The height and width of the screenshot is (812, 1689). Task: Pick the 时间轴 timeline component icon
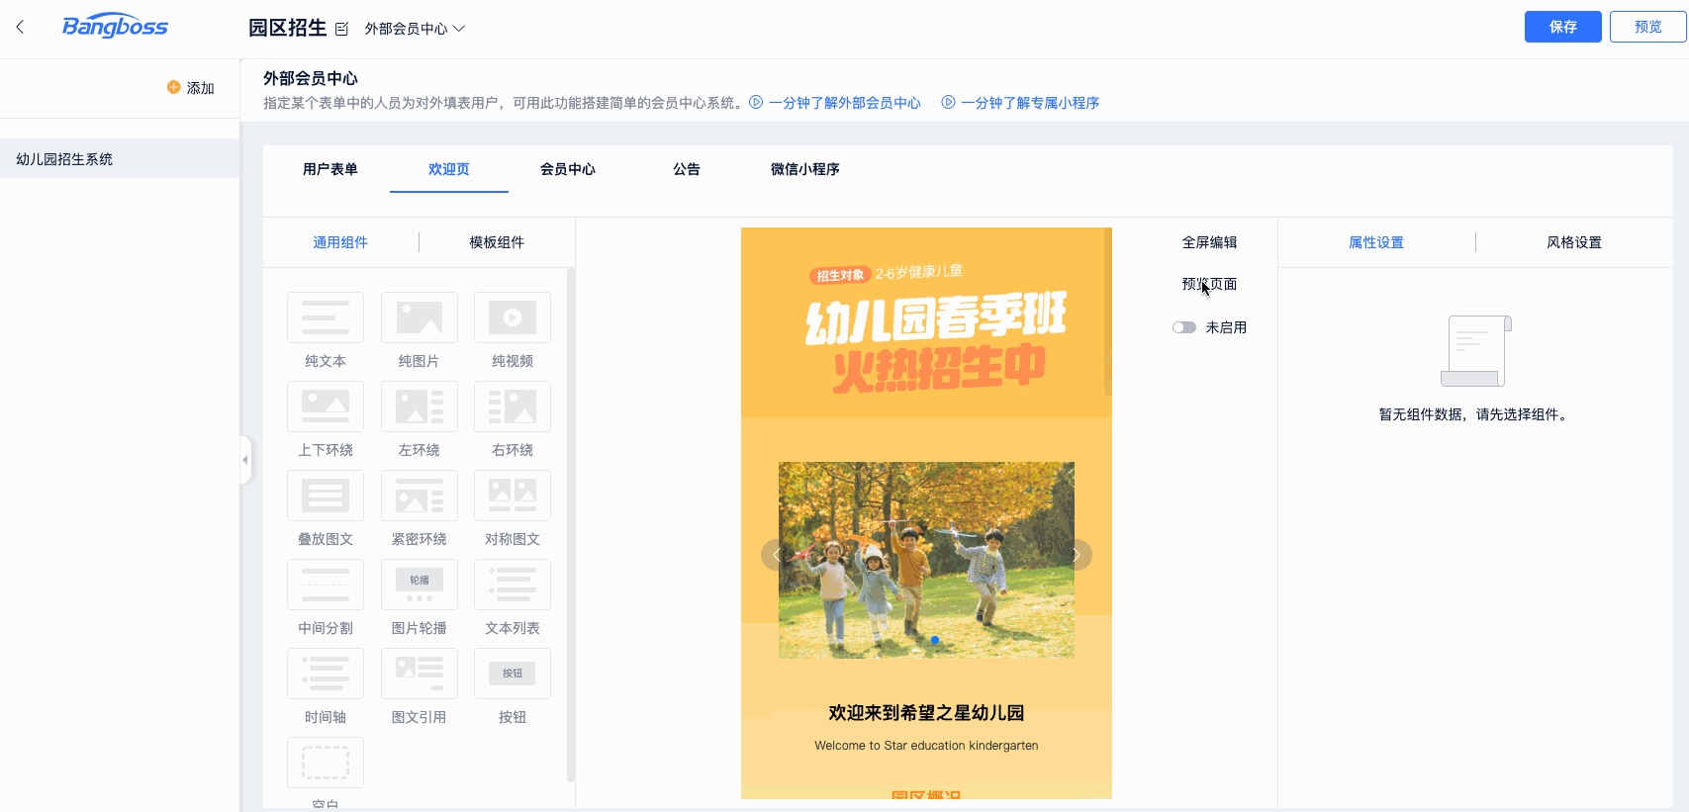coord(325,674)
